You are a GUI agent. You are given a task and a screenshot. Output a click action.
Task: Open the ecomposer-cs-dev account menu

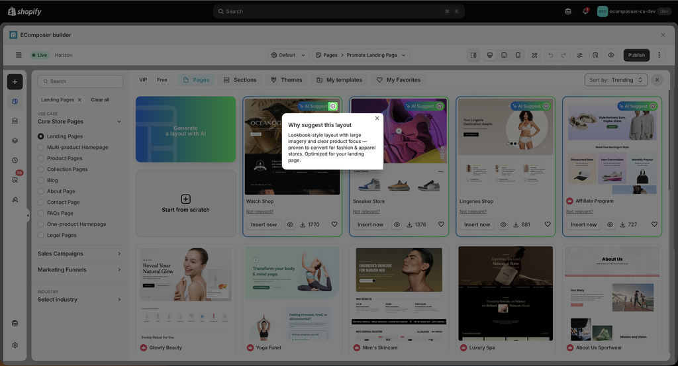pyautogui.click(x=634, y=11)
